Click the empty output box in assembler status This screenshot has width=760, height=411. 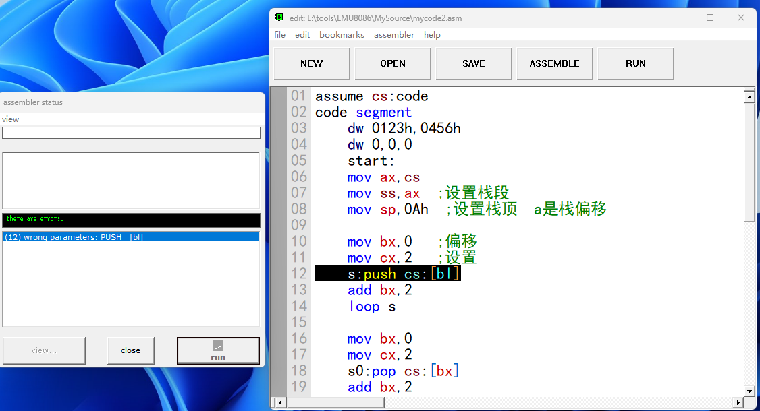coord(131,181)
